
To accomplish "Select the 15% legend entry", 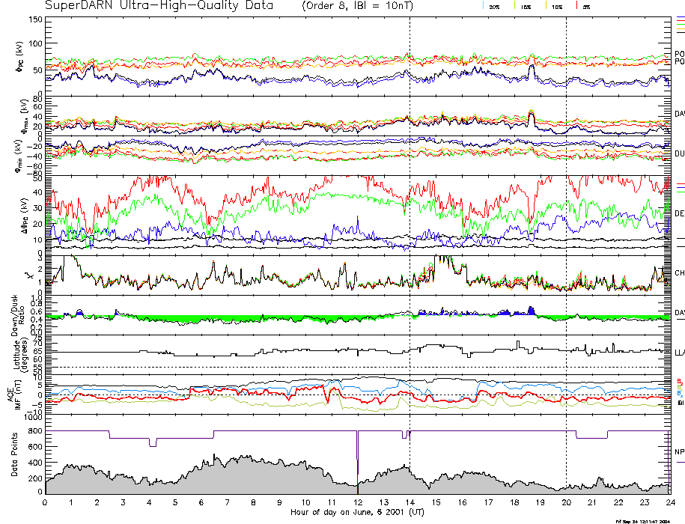I will [526, 6].
